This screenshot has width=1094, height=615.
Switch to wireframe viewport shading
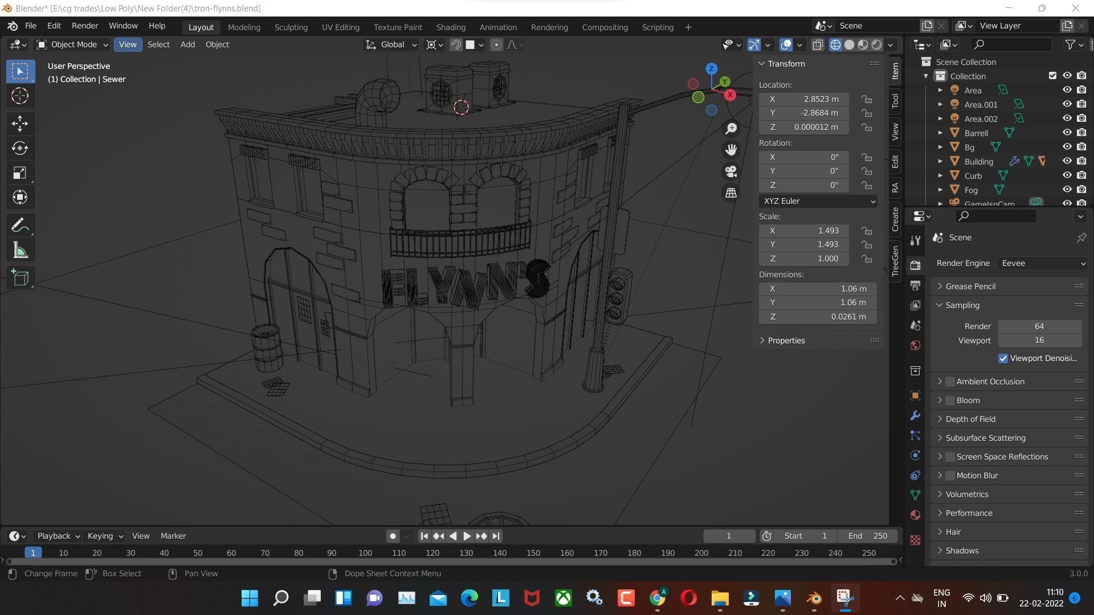(835, 44)
